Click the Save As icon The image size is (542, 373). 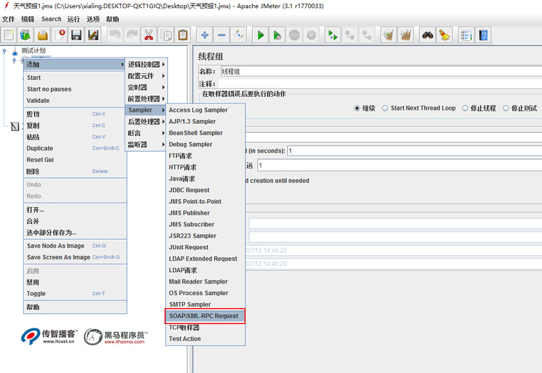[x=93, y=35]
